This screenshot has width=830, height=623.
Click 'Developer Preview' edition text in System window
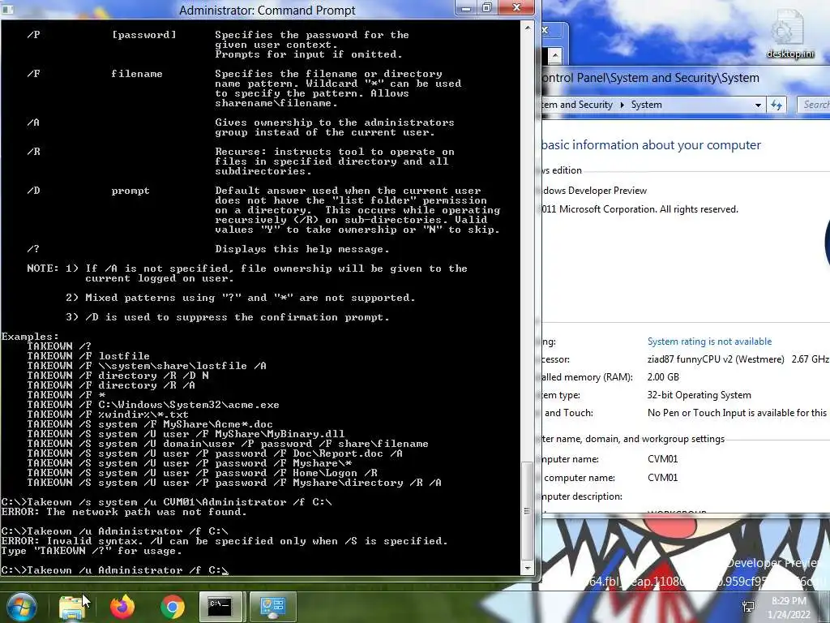tap(594, 191)
